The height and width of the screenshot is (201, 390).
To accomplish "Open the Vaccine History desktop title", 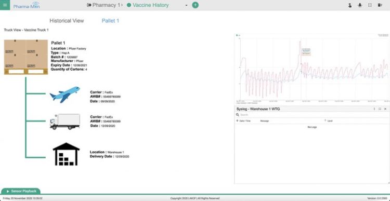I will click(151, 5).
